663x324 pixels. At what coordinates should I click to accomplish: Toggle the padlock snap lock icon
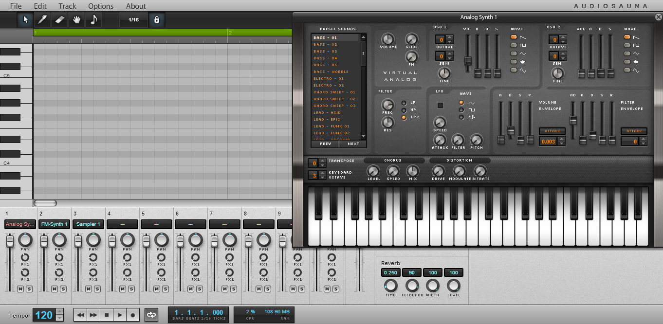(x=156, y=20)
